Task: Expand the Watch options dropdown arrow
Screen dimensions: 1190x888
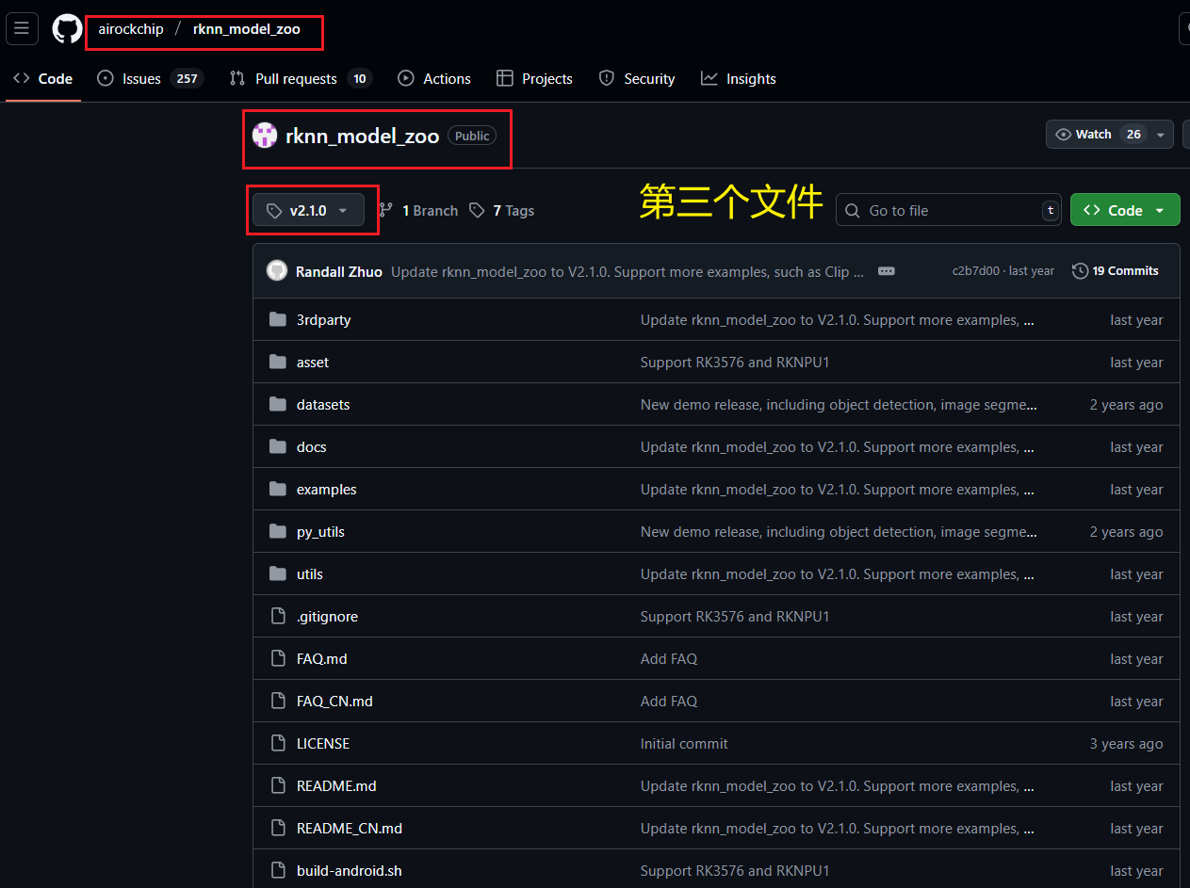Action: coord(1161,135)
